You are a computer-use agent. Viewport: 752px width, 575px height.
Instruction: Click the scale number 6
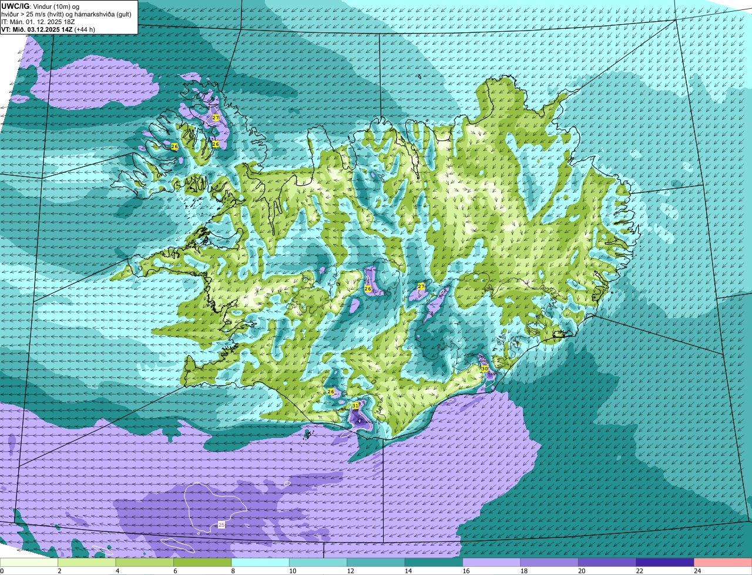pos(174,571)
